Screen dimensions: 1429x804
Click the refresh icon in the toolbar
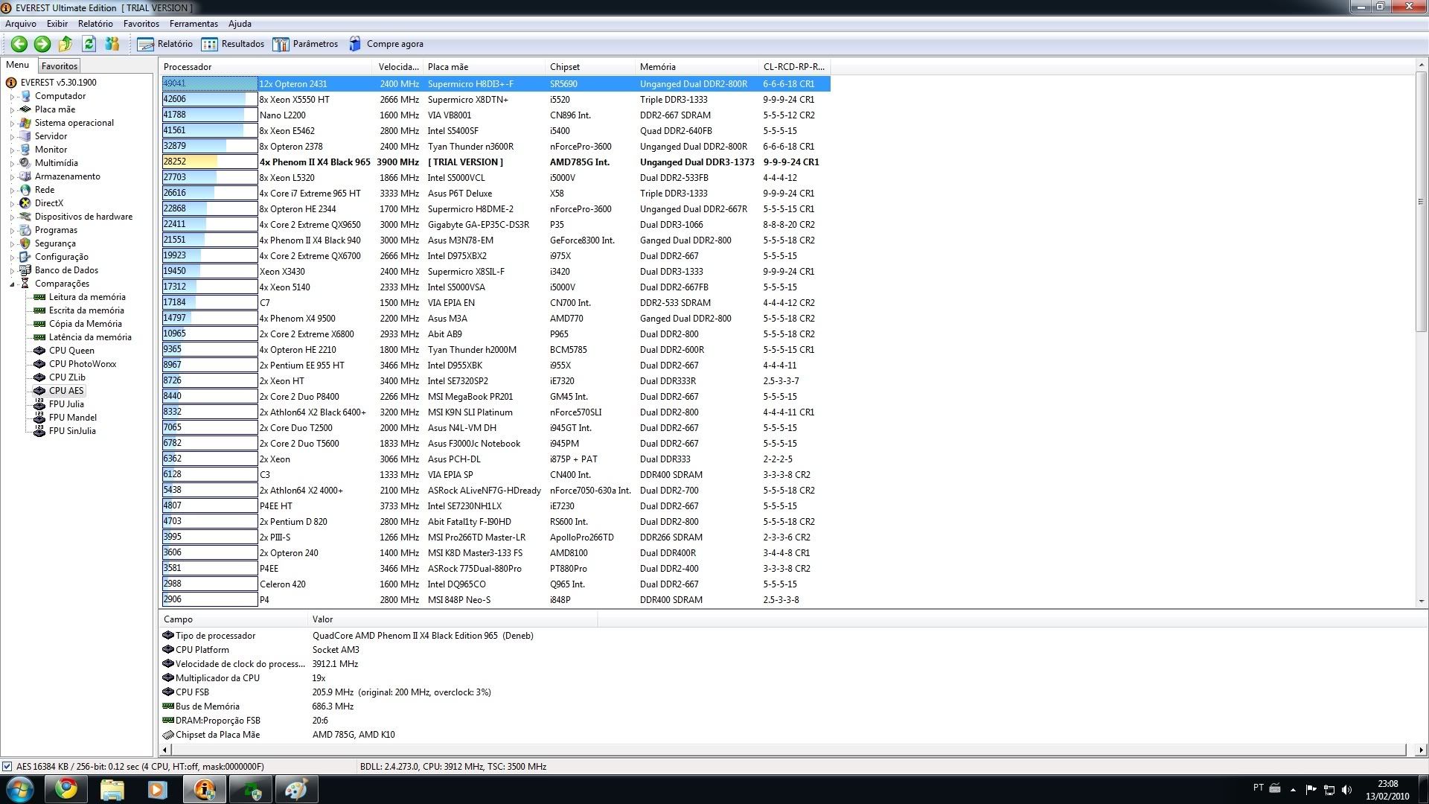(89, 44)
